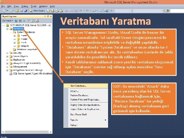Click the New Project toolbar icon
Viewport: 184px width, 138px height.
[5, 11]
